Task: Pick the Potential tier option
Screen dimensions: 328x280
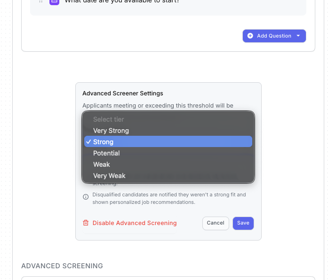Action: (x=106, y=153)
